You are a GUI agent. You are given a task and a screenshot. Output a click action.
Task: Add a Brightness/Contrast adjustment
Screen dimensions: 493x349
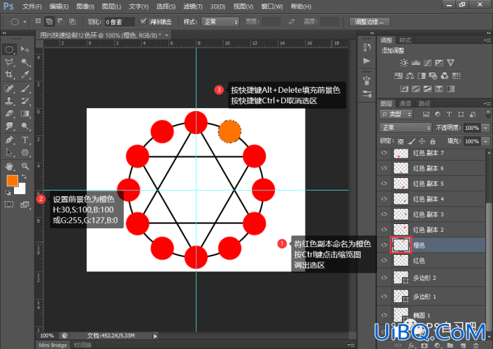click(x=403, y=63)
